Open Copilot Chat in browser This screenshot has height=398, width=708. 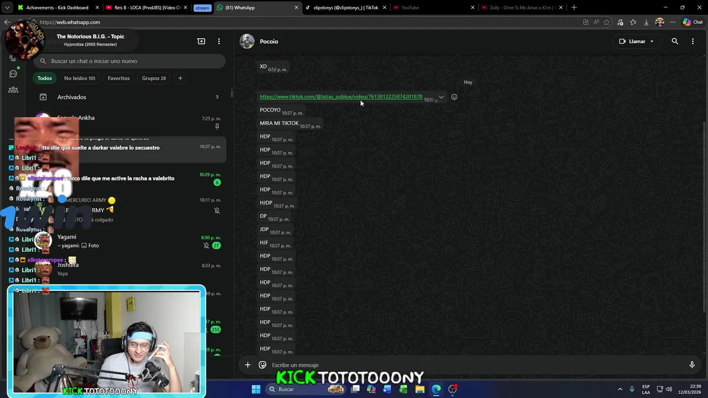[x=693, y=22]
